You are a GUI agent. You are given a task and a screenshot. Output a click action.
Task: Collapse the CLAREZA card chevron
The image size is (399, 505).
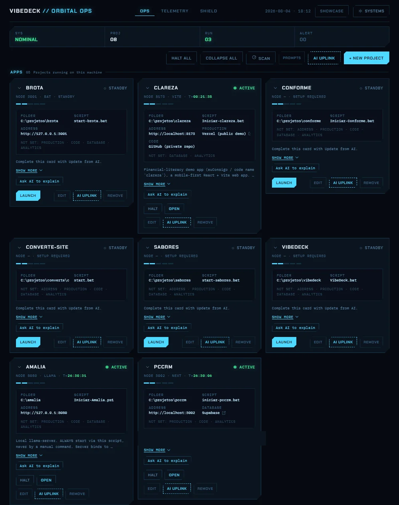(x=147, y=88)
